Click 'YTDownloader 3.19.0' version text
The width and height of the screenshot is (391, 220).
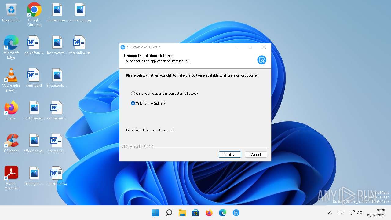(x=137, y=147)
